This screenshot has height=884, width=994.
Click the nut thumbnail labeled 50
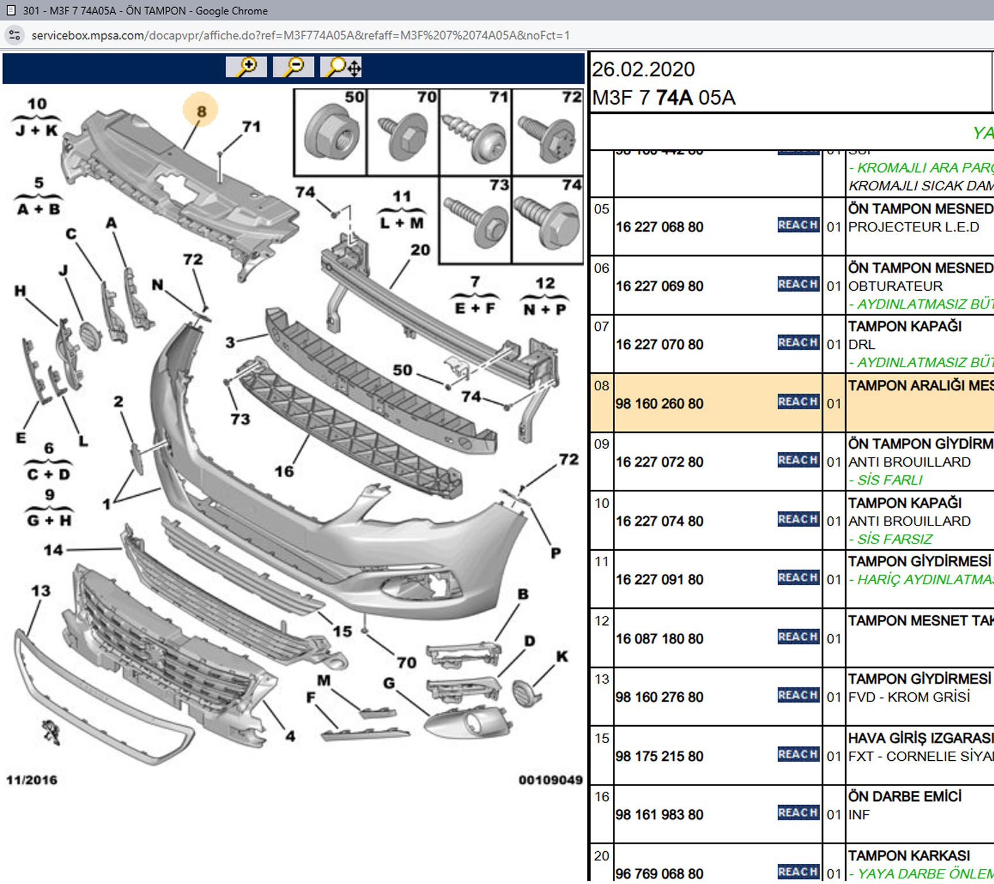click(x=331, y=133)
